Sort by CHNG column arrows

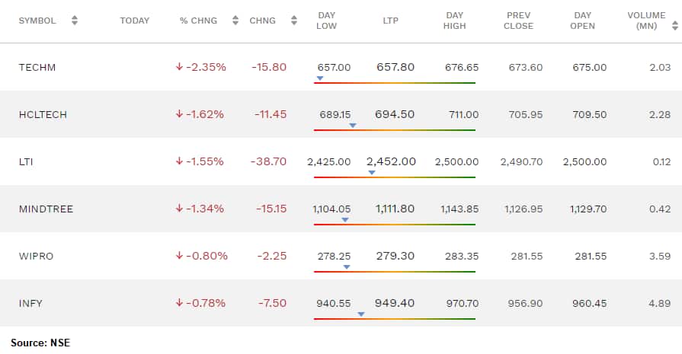pyautogui.click(x=294, y=21)
